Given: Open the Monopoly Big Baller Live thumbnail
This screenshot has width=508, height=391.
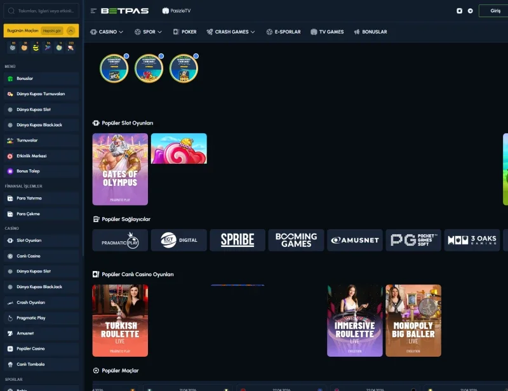Looking at the screenshot, I should pos(413,321).
